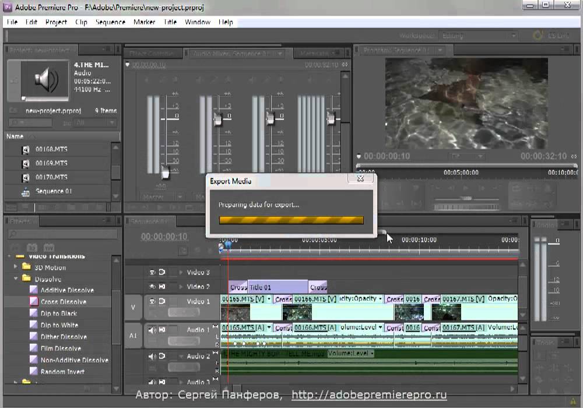The height and width of the screenshot is (408, 583).
Task: Click the Export Media progress bar
Action: (291, 220)
